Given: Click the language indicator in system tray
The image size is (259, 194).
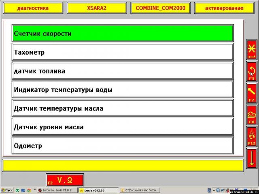Looking at the screenshot, I should [x=209, y=190].
